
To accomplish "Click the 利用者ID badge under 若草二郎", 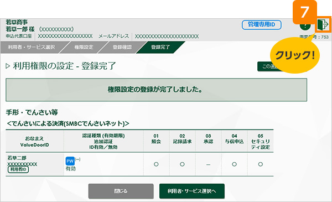I will [x=18, y=169].
